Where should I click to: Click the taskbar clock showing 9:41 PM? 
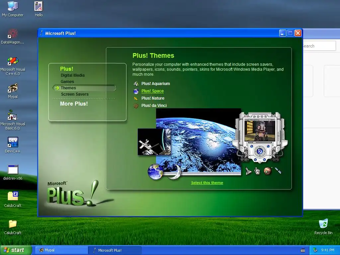(x=328, y=250)
